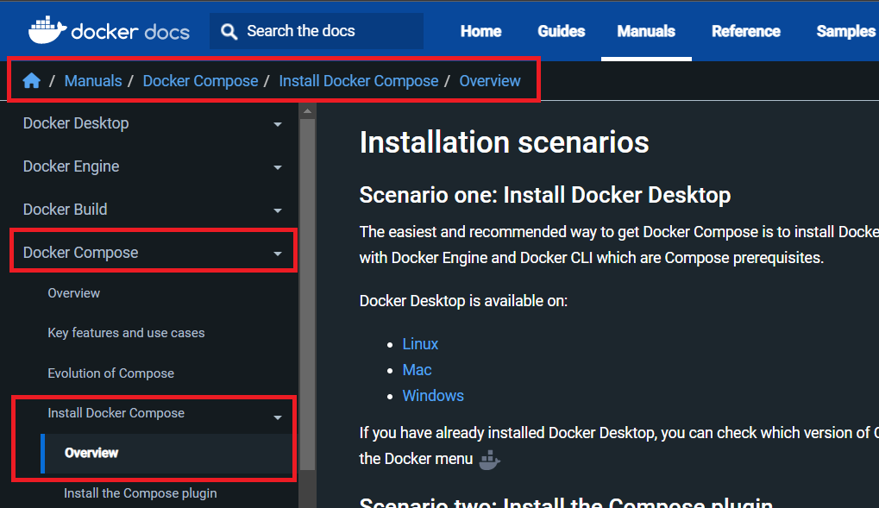Follow the Mac link

click(x=418, y=370)
